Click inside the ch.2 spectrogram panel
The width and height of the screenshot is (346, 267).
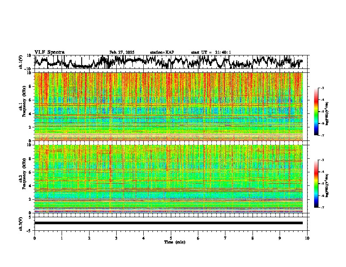click(x=169, y=179)
